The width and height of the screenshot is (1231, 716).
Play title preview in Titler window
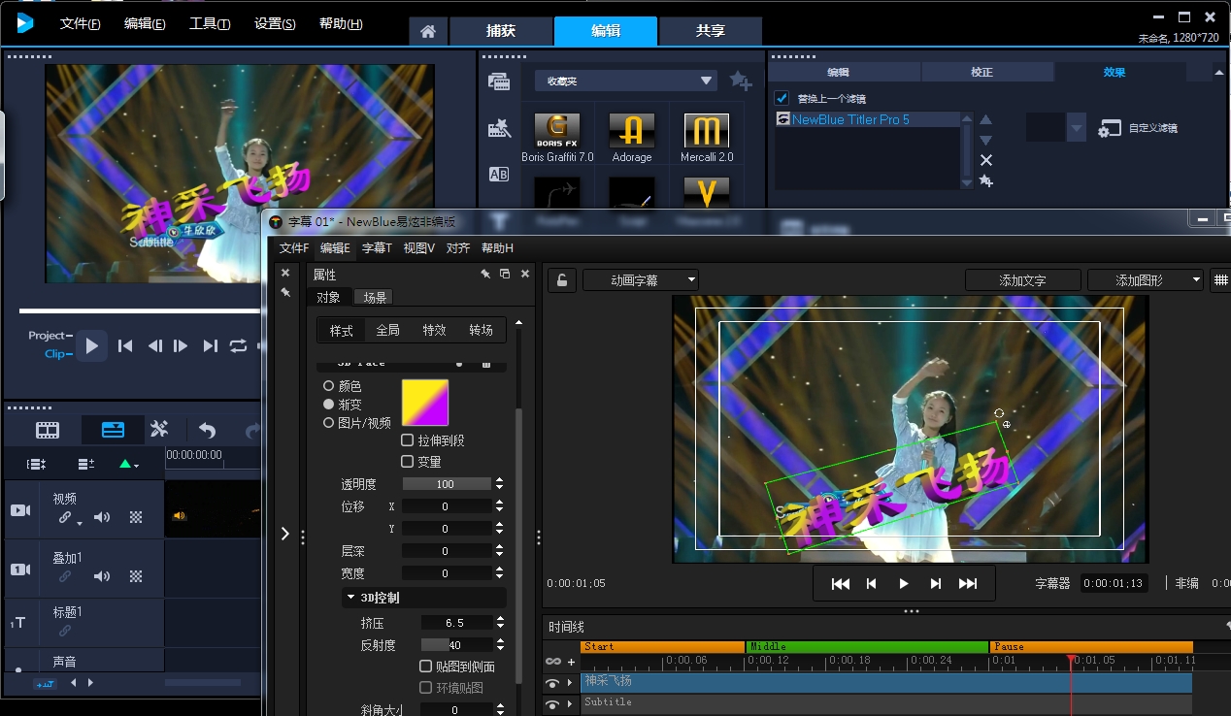click(x=904, y=583)
